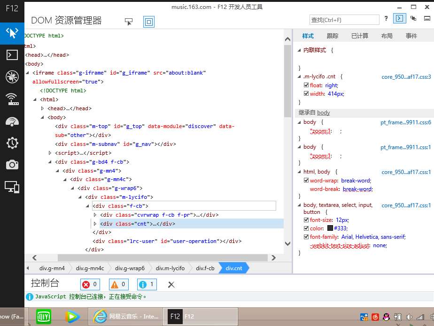Open the Profiler clock-gear tool
The width and height of the screenshot is (434, 326).
pos(12,143)
